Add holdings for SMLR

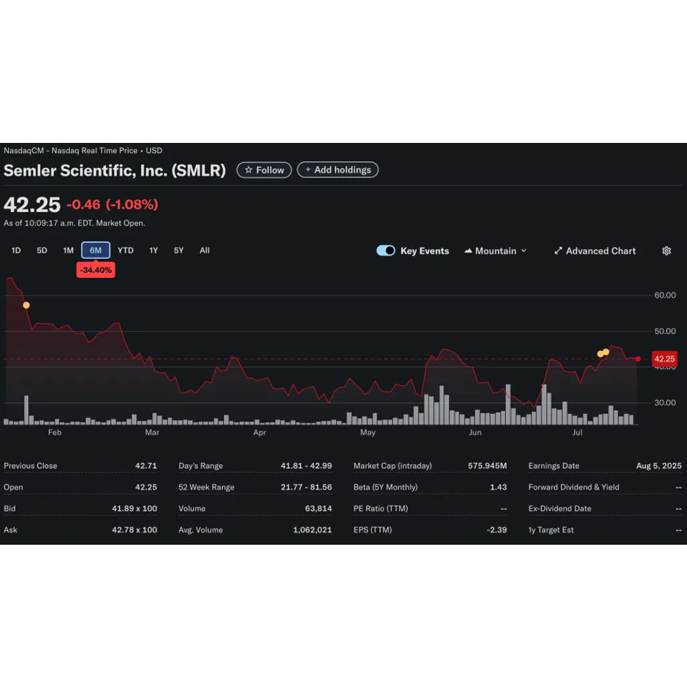(338, 170)
